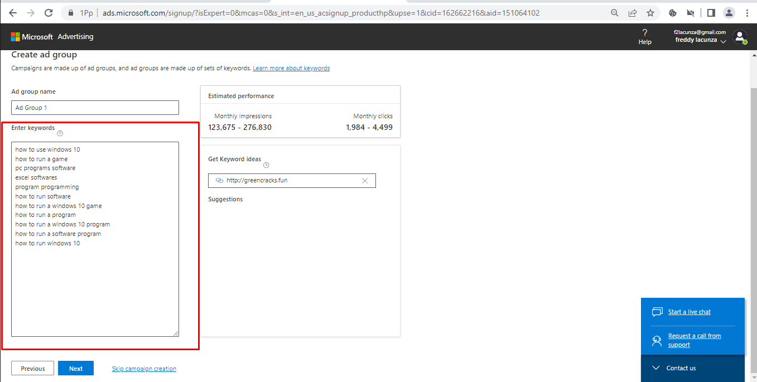
Task: Click Skip campaign creation link
Action: pos(144,369)
